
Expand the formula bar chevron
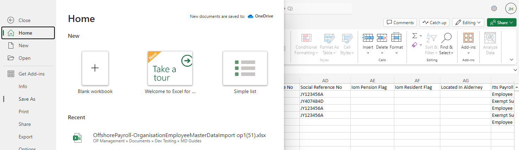tap(515, 70)
